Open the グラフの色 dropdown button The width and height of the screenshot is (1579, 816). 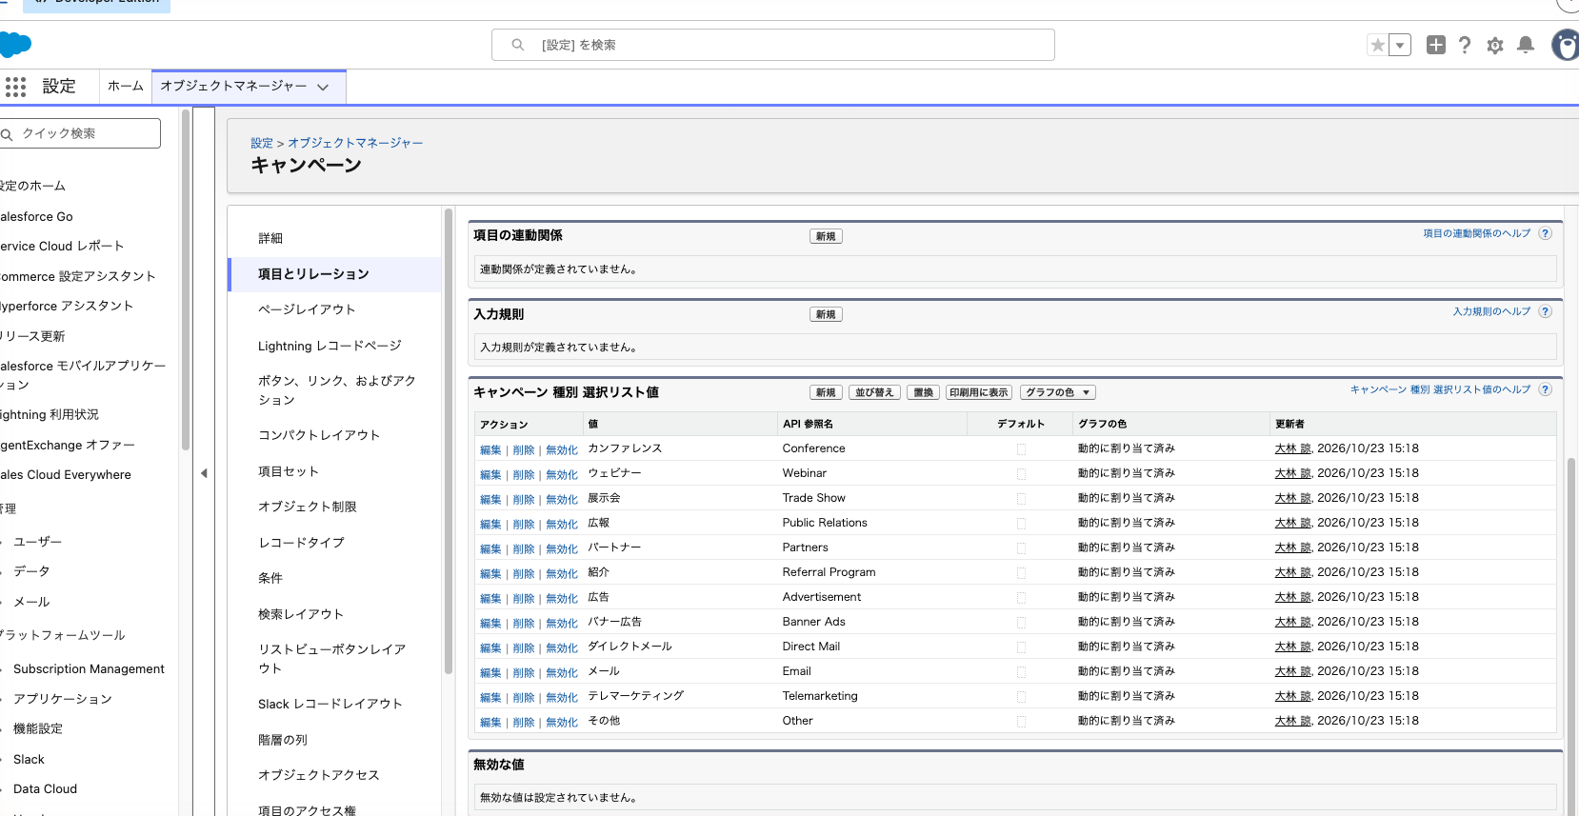pyautogui.click(x=1058, y=392)
